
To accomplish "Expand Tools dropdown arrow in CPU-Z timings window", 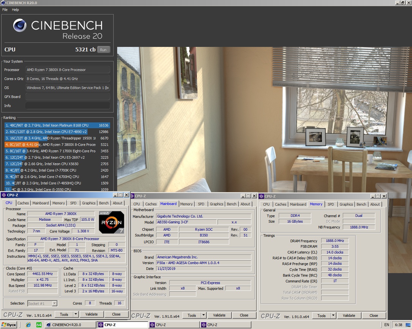I will (x=333, y=316).
